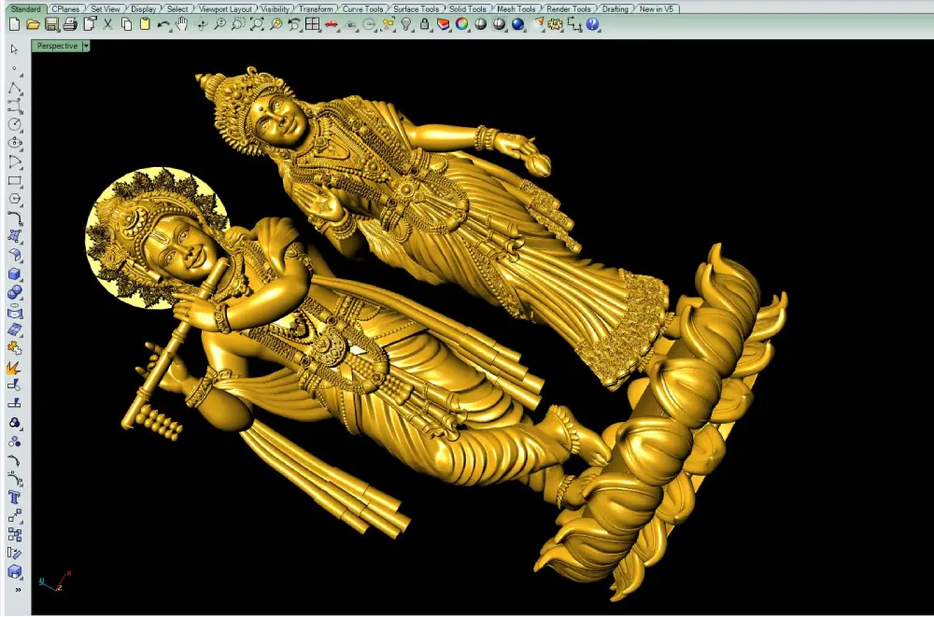The width and height of the screenshot is (934, 617).
Task: Select the Pan hand tool
Action: (182, 24)
